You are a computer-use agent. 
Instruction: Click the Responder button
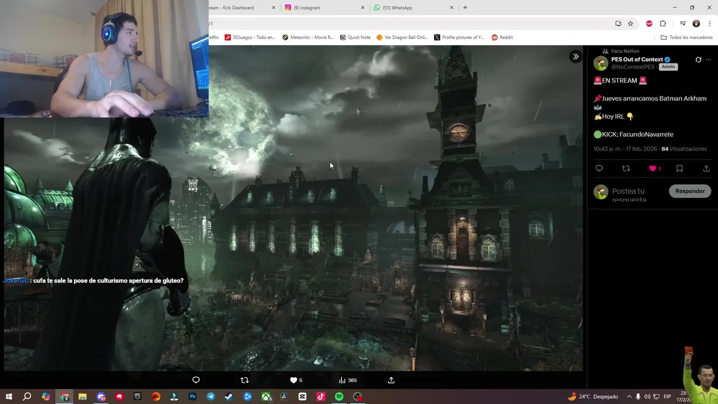(x=690, y=191)
